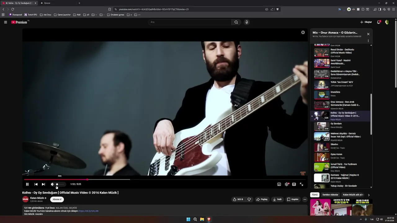The width and height of the screenshot is (397, 223).
Task: Save the video using Kaydet
Action: [293, 199]
